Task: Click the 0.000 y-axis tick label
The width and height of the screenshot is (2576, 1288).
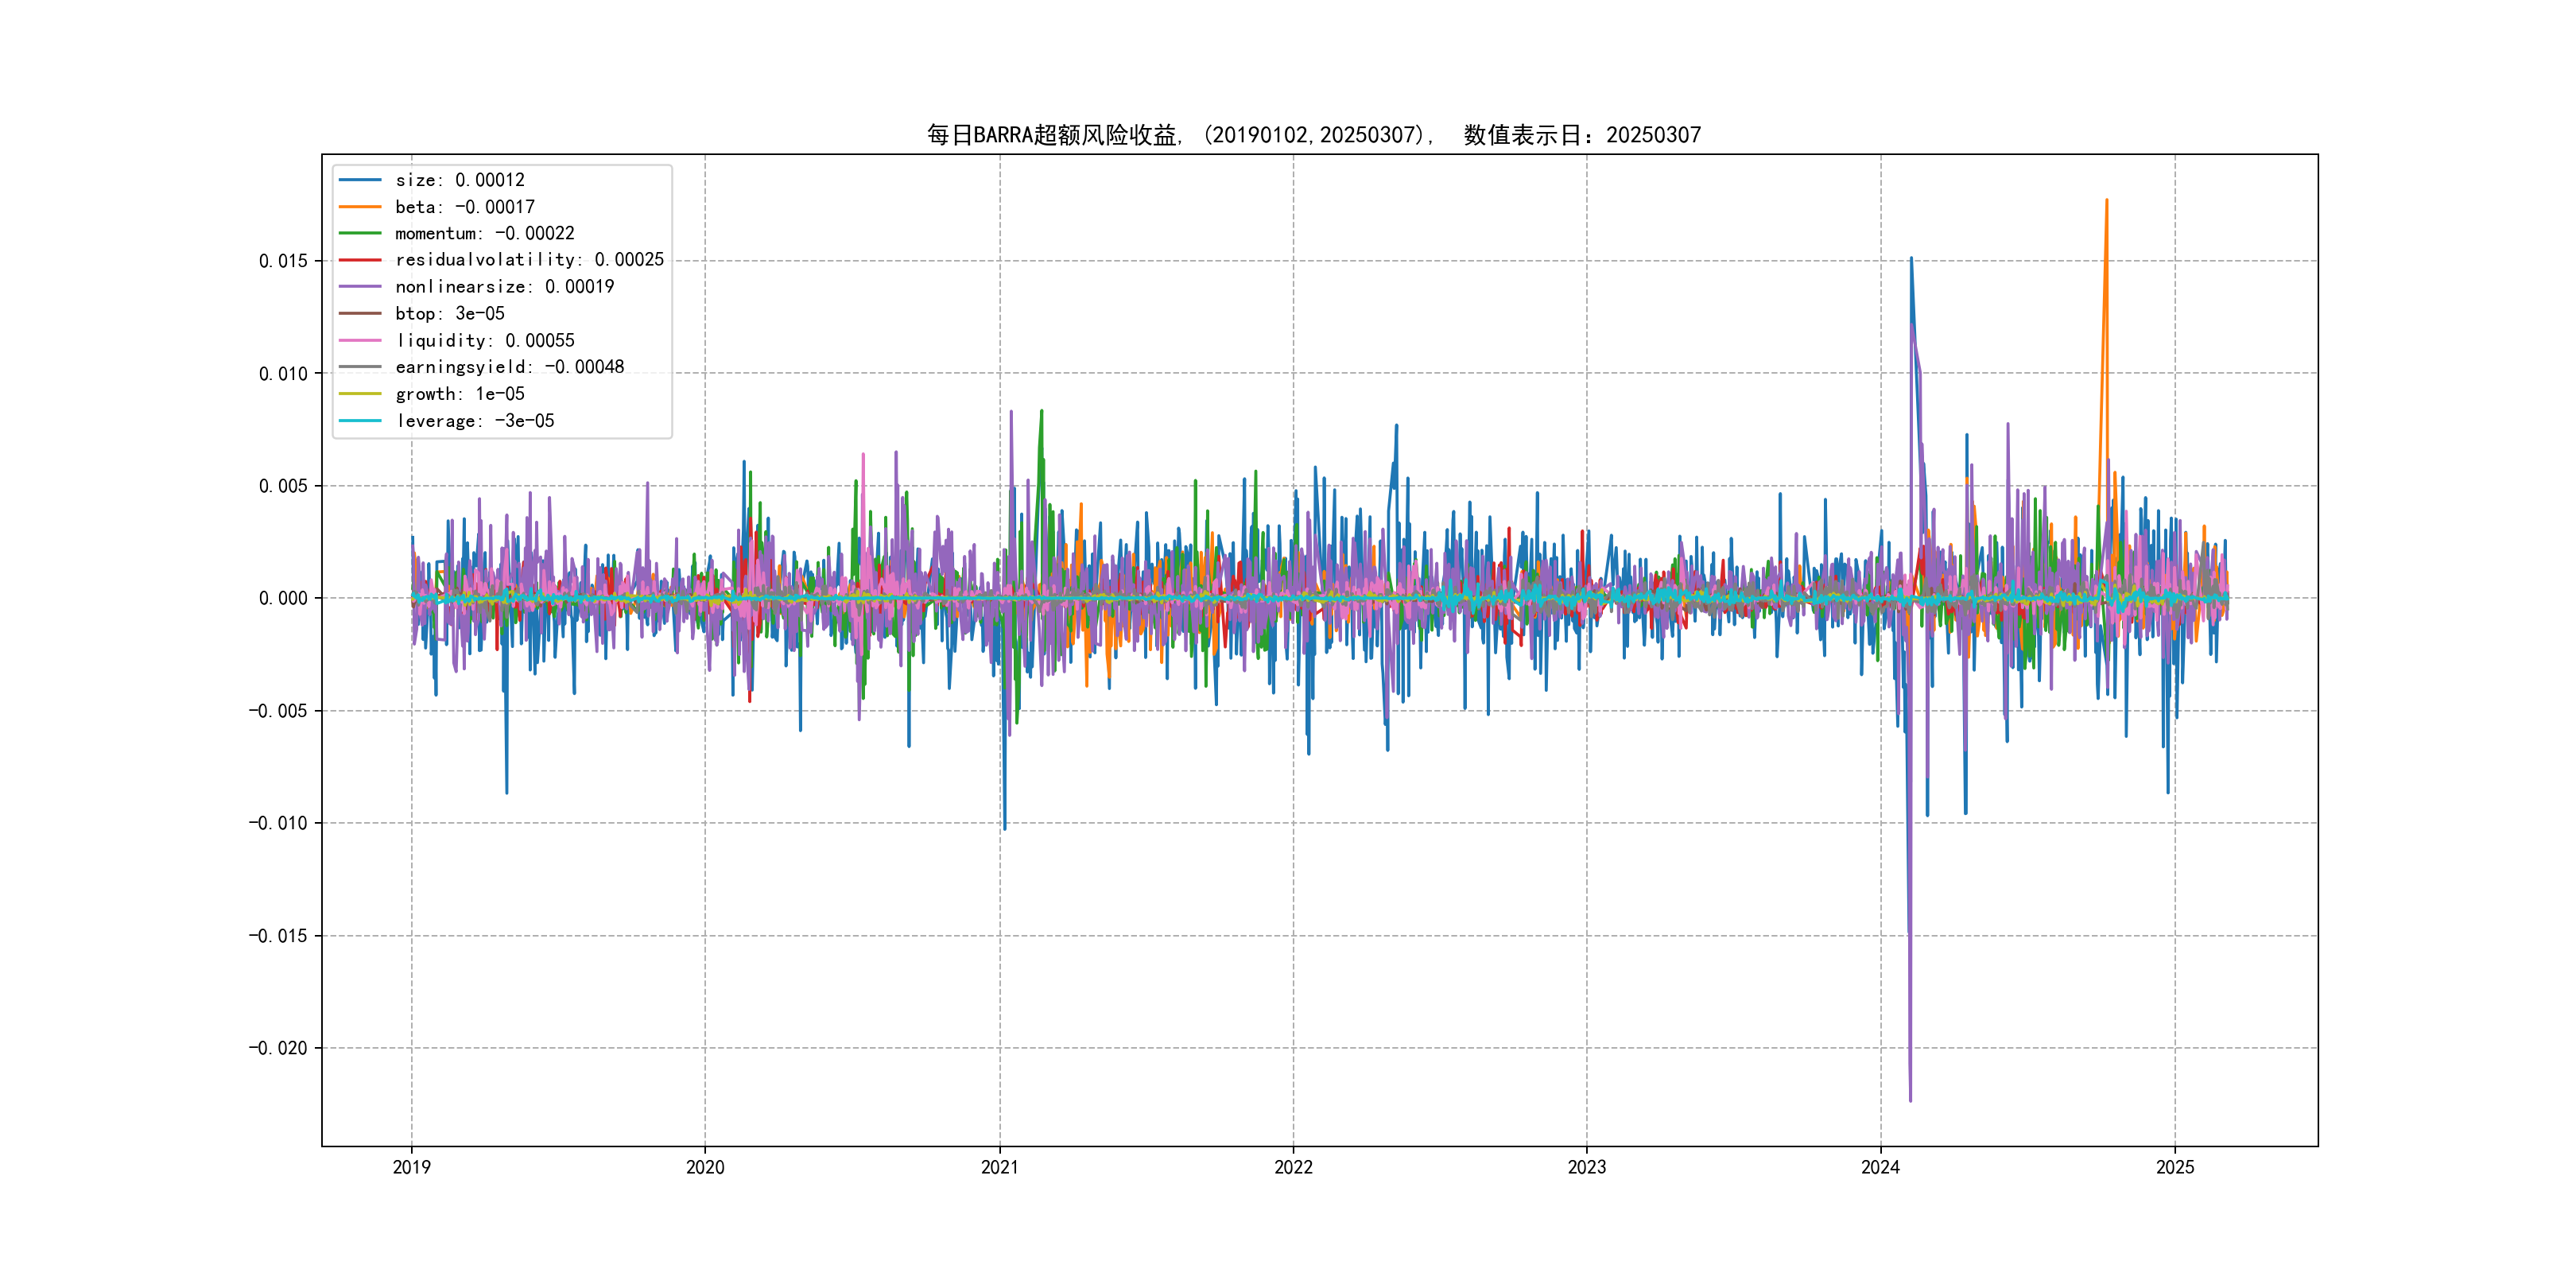Action: pos(283,598)
